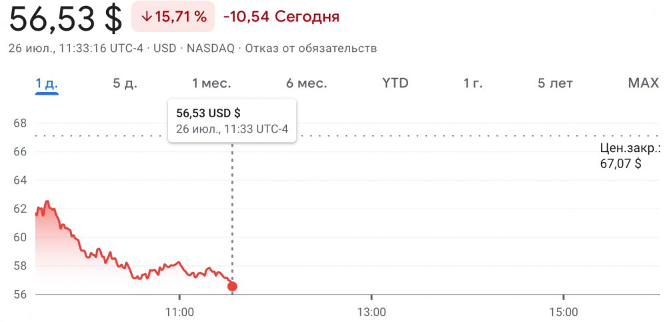
Task: Select the 1 д. time range tab
Action: (x=47, y=83)
